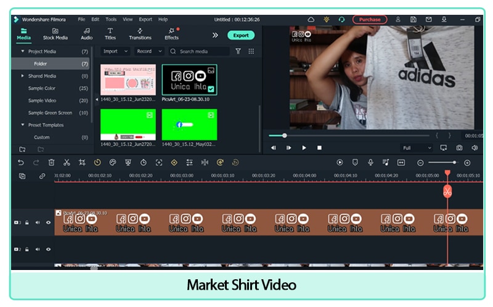This screenshot has width=493, height=307.
Task: Click the lightbulb tips icon
Action: [327, 20]
